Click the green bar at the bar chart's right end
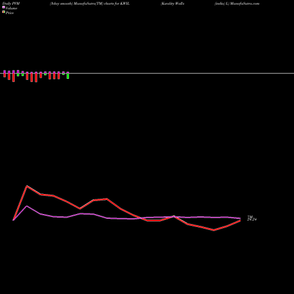Screen dimensions: 294x294 click(68, 75)
